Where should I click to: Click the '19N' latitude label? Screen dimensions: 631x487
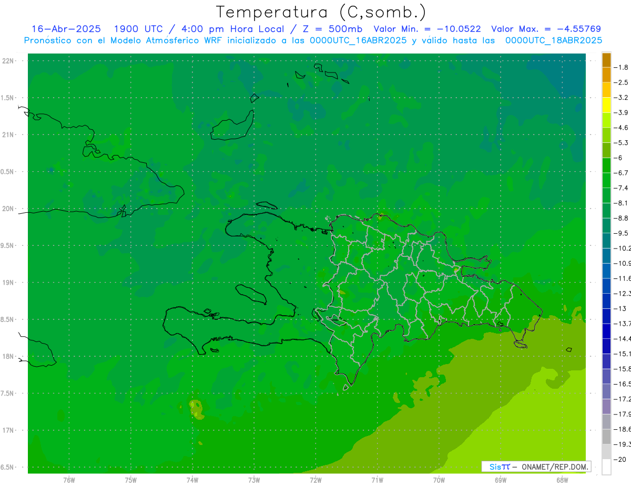[x=8, y=283]
